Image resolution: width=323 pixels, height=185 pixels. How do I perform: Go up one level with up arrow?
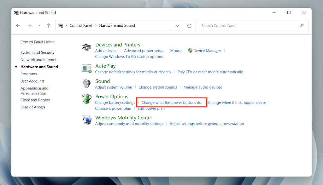(48, 25)
